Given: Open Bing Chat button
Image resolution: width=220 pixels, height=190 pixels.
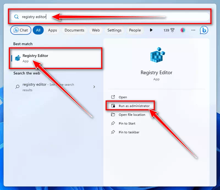Looking at the screenshot, I should point(21,30).
